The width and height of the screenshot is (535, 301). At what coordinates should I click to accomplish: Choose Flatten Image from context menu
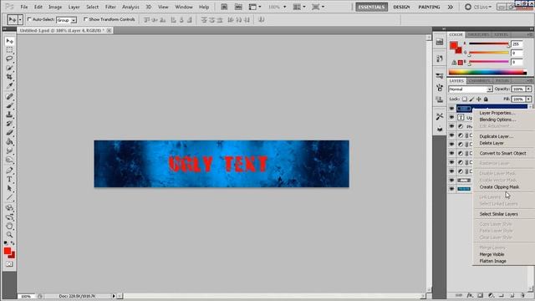[x=492, y=261]
